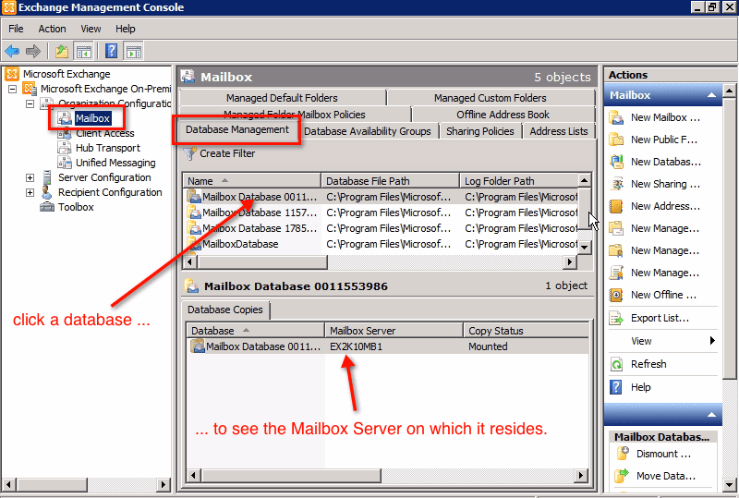Open the Managed Custom Folders tab
This screenshot has height=498, width=739.
tap(491, 98)
